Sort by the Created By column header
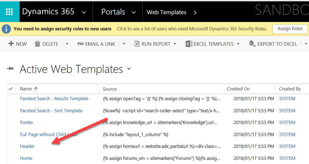The image size is (309, 164). pos(290,89)
